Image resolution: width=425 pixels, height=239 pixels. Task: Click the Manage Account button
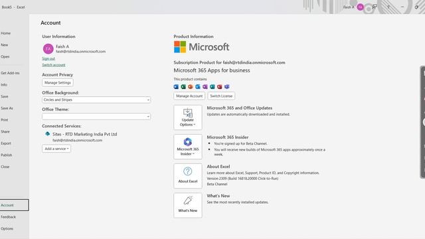(x=189, y=96)
